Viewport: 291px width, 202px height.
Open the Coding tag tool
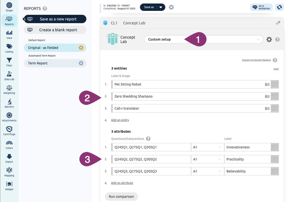tap(9, 48)
